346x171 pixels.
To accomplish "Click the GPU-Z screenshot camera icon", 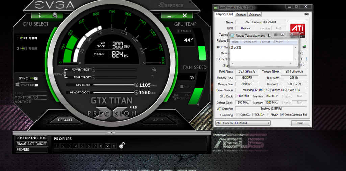I will pos(307,14).
